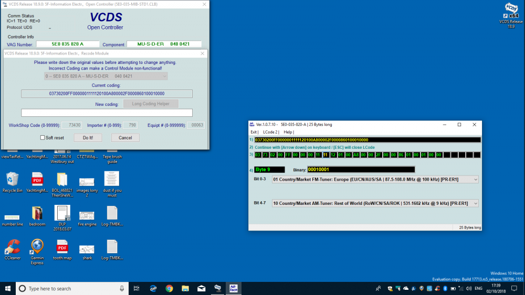Screen dimensions: 525x295
Task: Expand the Bit 4-7 AM-Tuner dropdown
Action: click(x=476, y=203)
